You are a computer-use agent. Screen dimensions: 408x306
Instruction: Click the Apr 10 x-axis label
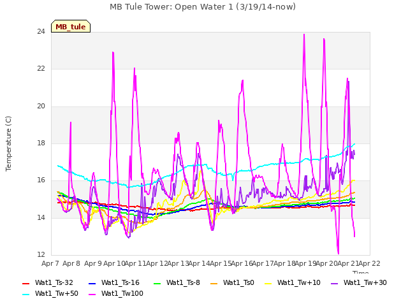click(x=114, y=263)
